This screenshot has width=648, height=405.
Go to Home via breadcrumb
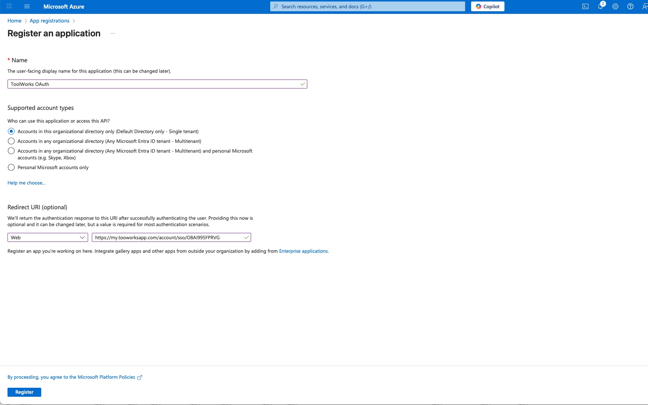(14, 21)
